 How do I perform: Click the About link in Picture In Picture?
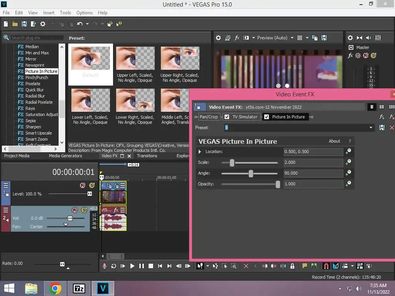coord(334,141)
